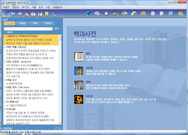The width and height of the screenshot is (188, 135).
Task: Click the Big Ben 지능형 thumbnail
Action: 79,71
